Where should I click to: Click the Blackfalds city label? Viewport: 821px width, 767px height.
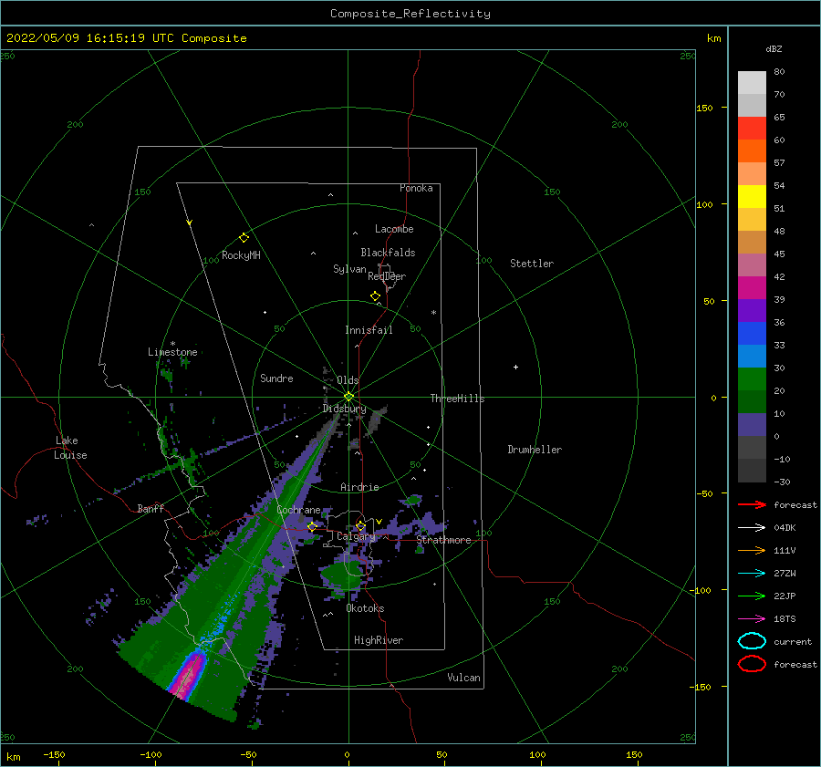(388, 253)
